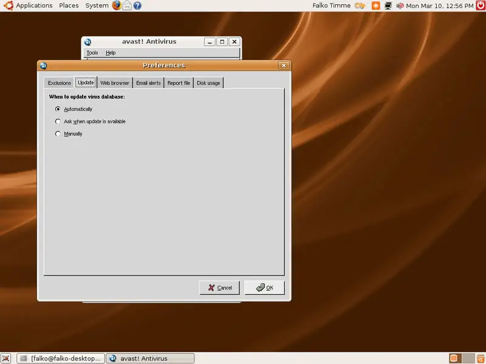The width and height of the screenshot is (486, 364).
Task: Open the Applications menu
Action: pyautogui.click(x=34, y=5)
